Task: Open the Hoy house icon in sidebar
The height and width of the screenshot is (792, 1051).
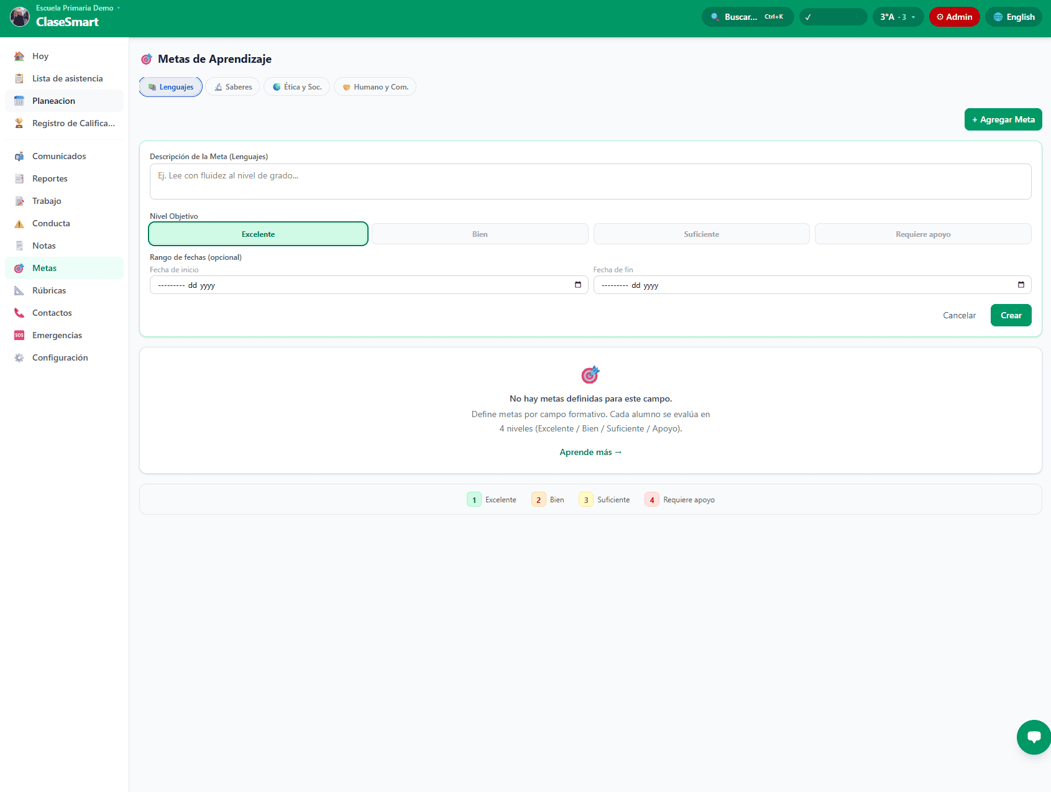Action: coord(19,56)
